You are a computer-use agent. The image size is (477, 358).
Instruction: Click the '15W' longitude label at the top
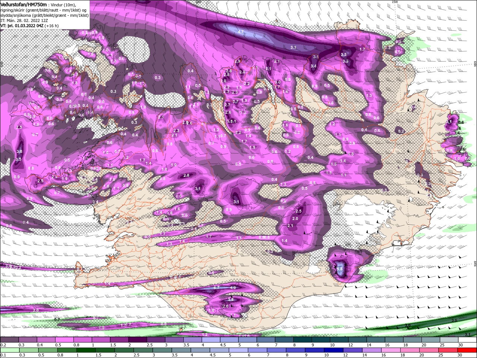click(395, 2)
